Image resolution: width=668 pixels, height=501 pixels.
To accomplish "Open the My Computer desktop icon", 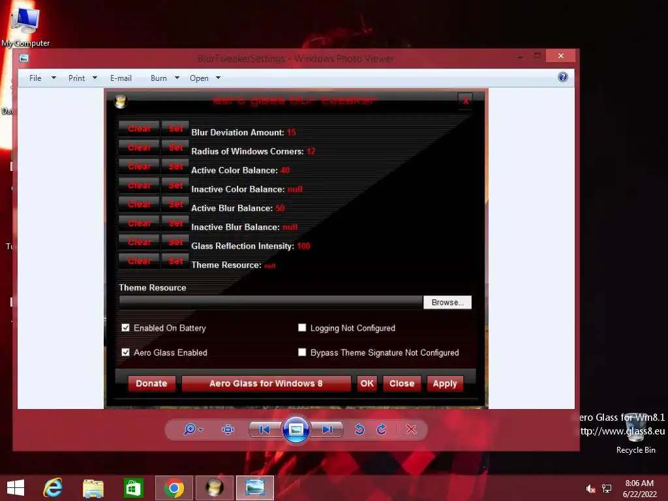I will (x=25, y=27).
